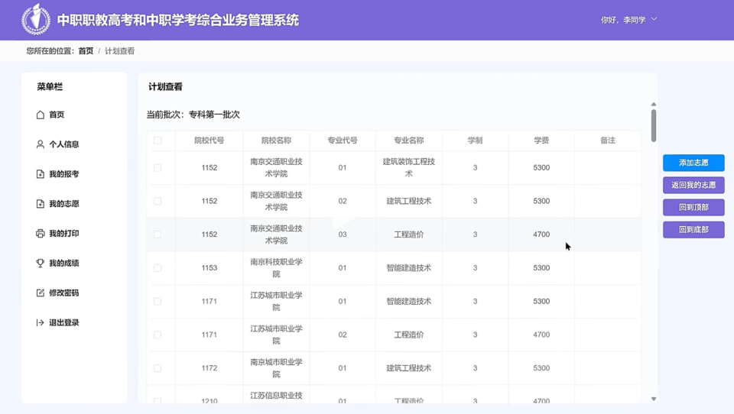Viewport: 734px width, 414px height.
Task: Click the 南京科技职业学院 cell
Action: 276,268
